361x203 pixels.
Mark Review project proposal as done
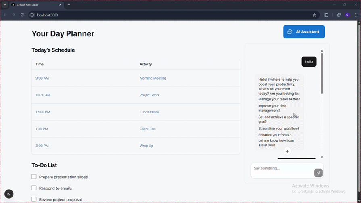(x=34, y=199)
